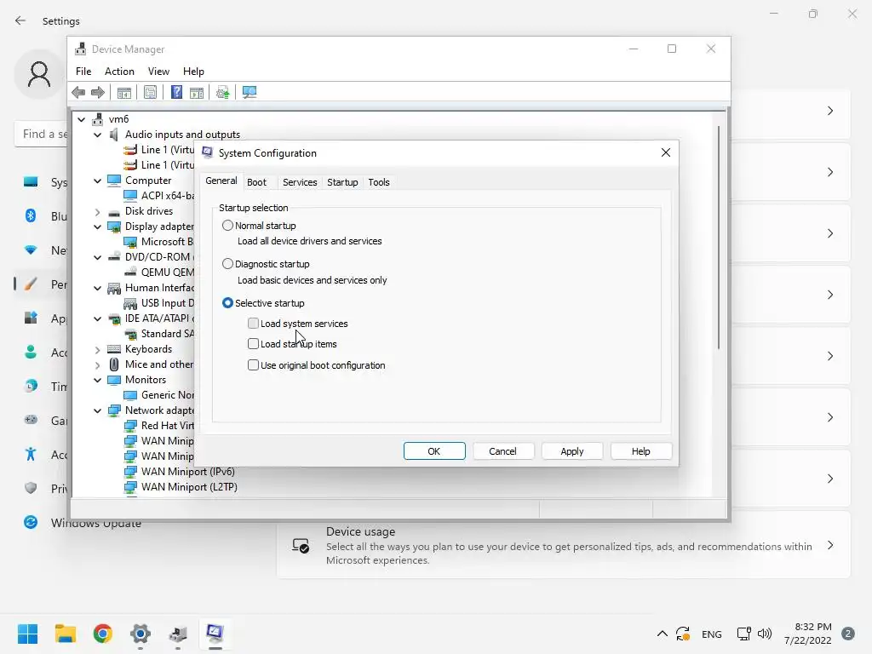Click Scan for hardware changes toolbar icon
872x654 pixels.
click(250, 92)
